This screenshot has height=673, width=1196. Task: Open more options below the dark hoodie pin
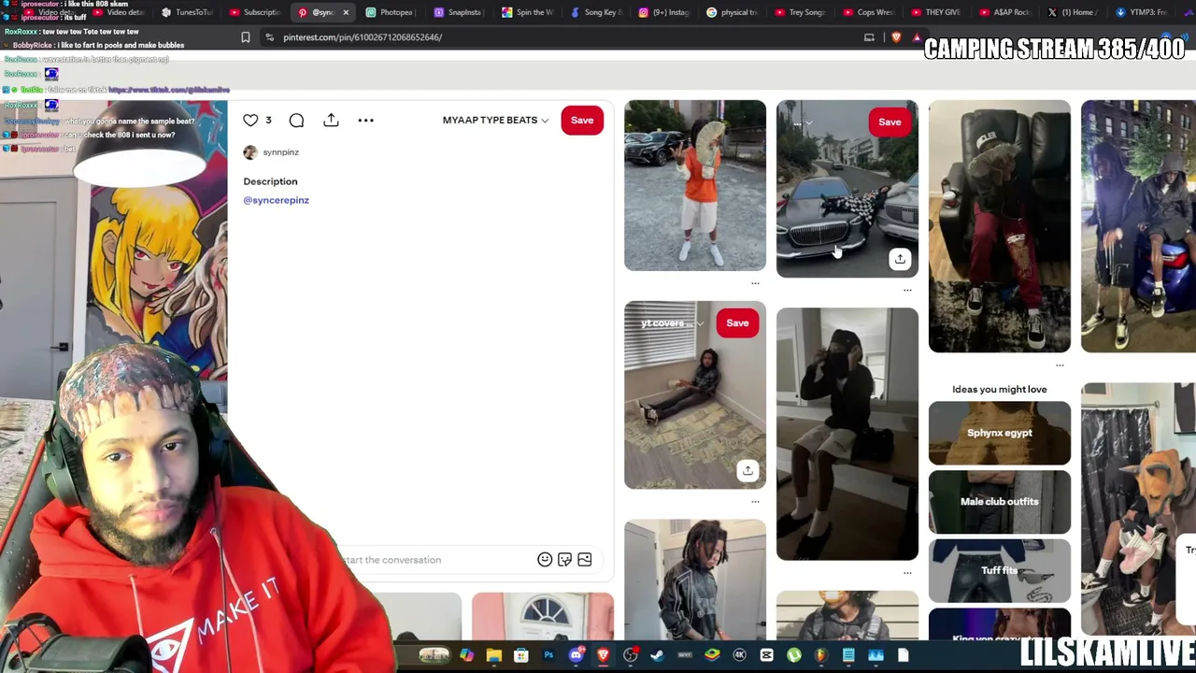[907, 572]
